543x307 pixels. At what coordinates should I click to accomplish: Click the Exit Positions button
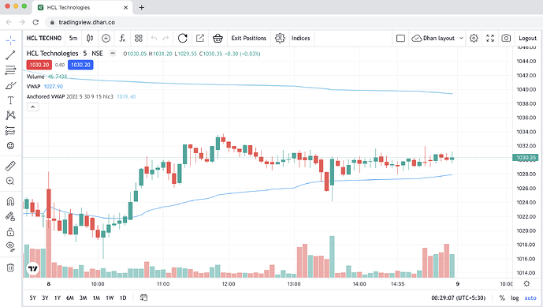click(x=248, y=38)
